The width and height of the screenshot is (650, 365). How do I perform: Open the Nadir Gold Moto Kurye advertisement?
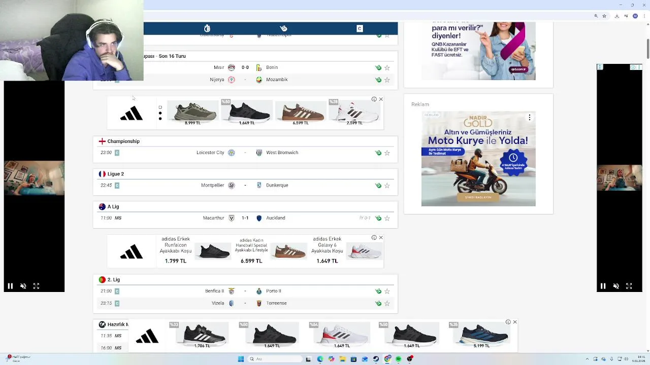[x=478, y=159]
